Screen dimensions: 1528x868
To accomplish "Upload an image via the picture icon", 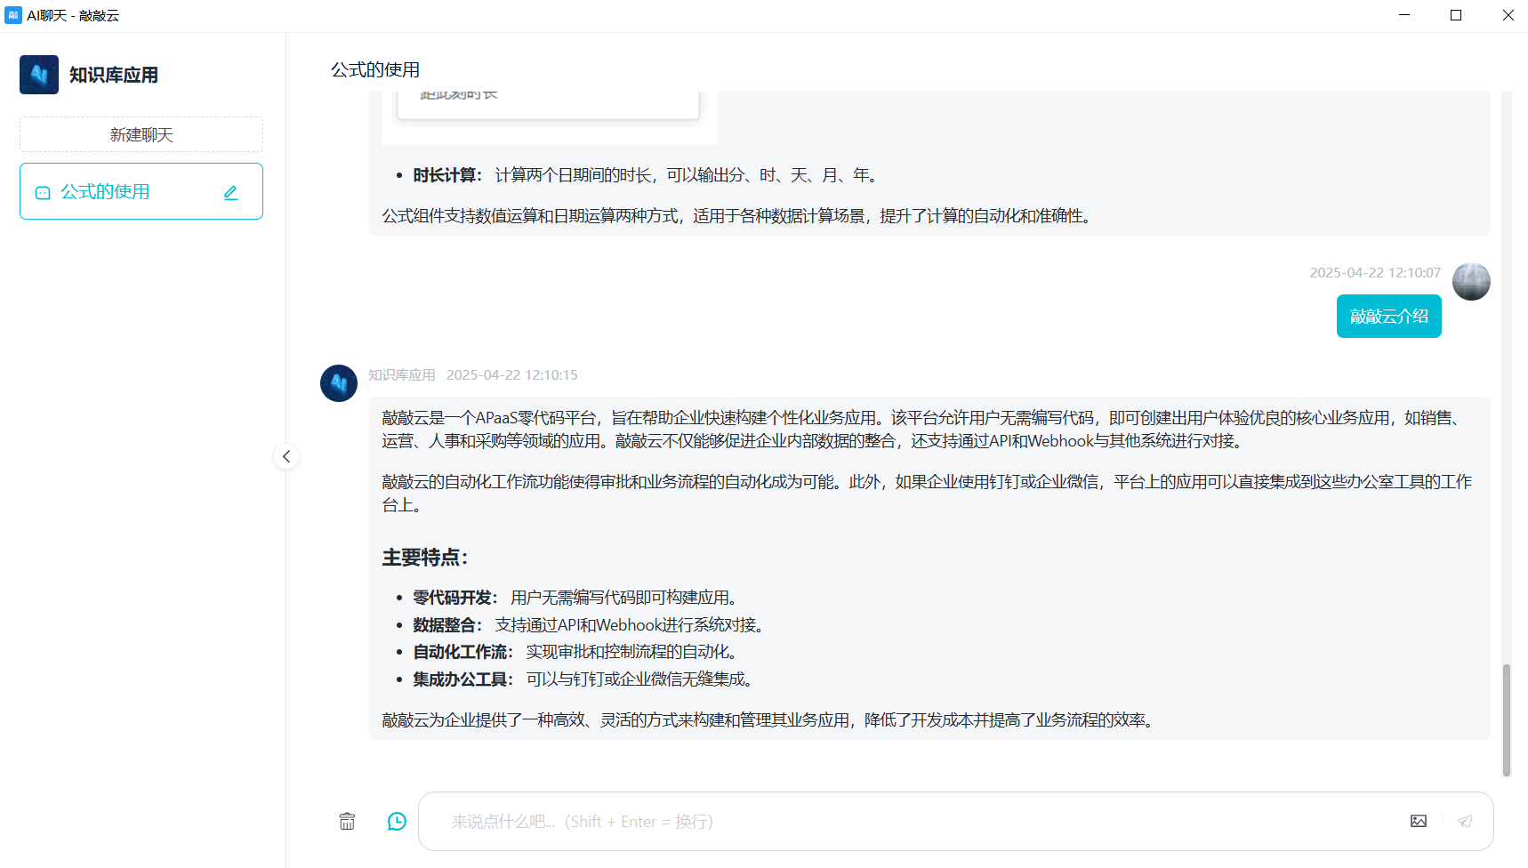I will point(1419,821).
